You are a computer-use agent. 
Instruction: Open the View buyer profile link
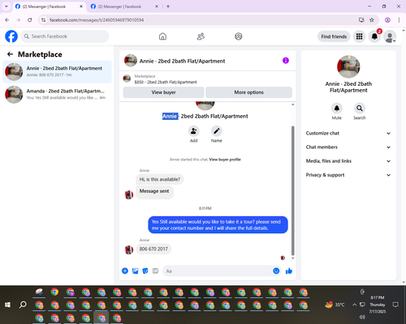coord(225,160)
